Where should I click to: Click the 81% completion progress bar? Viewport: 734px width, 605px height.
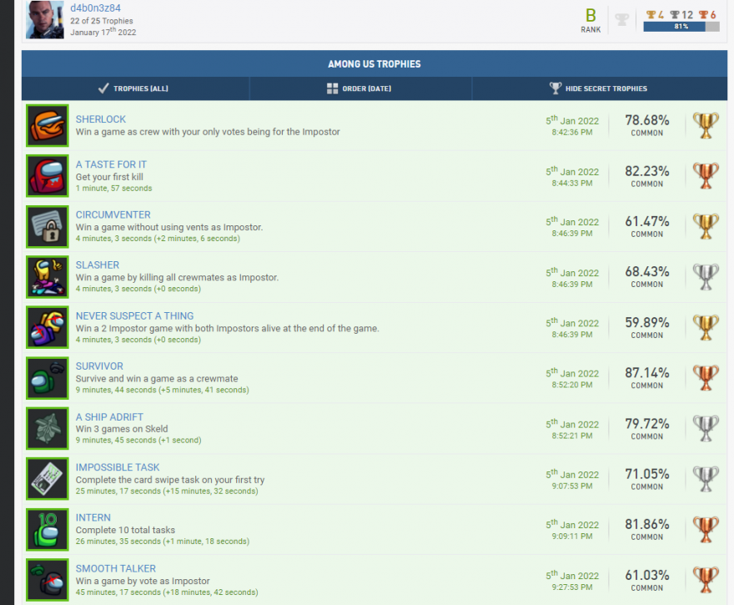[681, 27]
